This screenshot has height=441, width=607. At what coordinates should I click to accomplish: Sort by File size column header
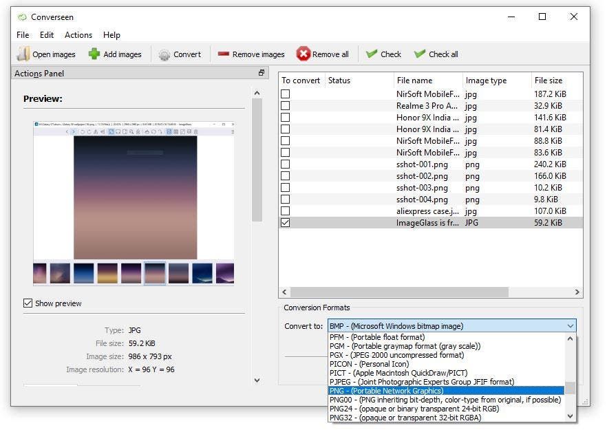click(x=557, y=80)
